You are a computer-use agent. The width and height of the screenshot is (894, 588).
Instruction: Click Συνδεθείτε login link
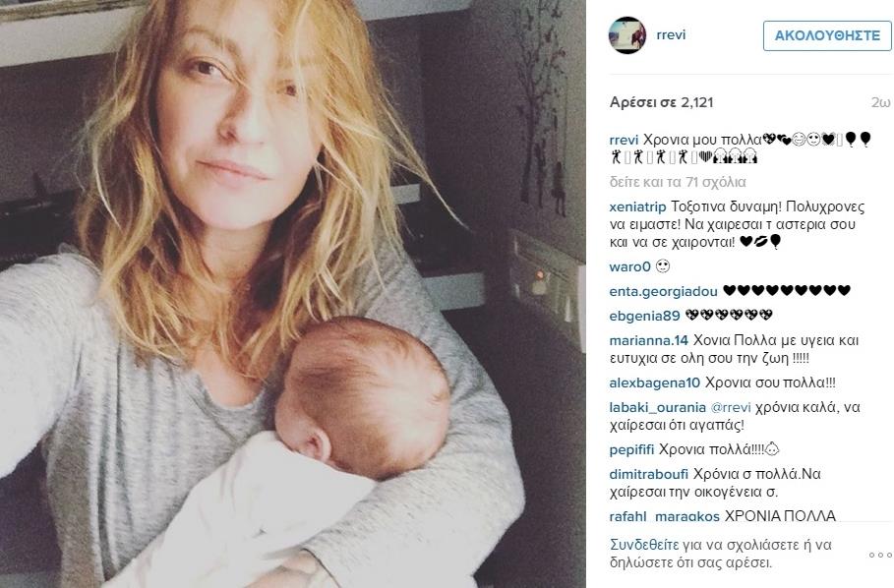click(x=644, y=545)
